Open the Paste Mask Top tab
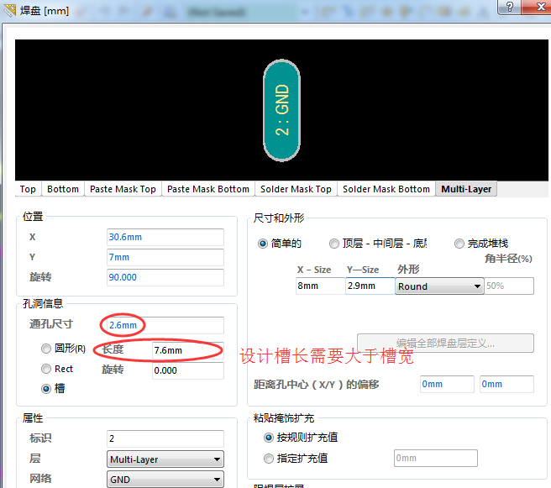Screen dimensions: 551x488 (123, 189)
